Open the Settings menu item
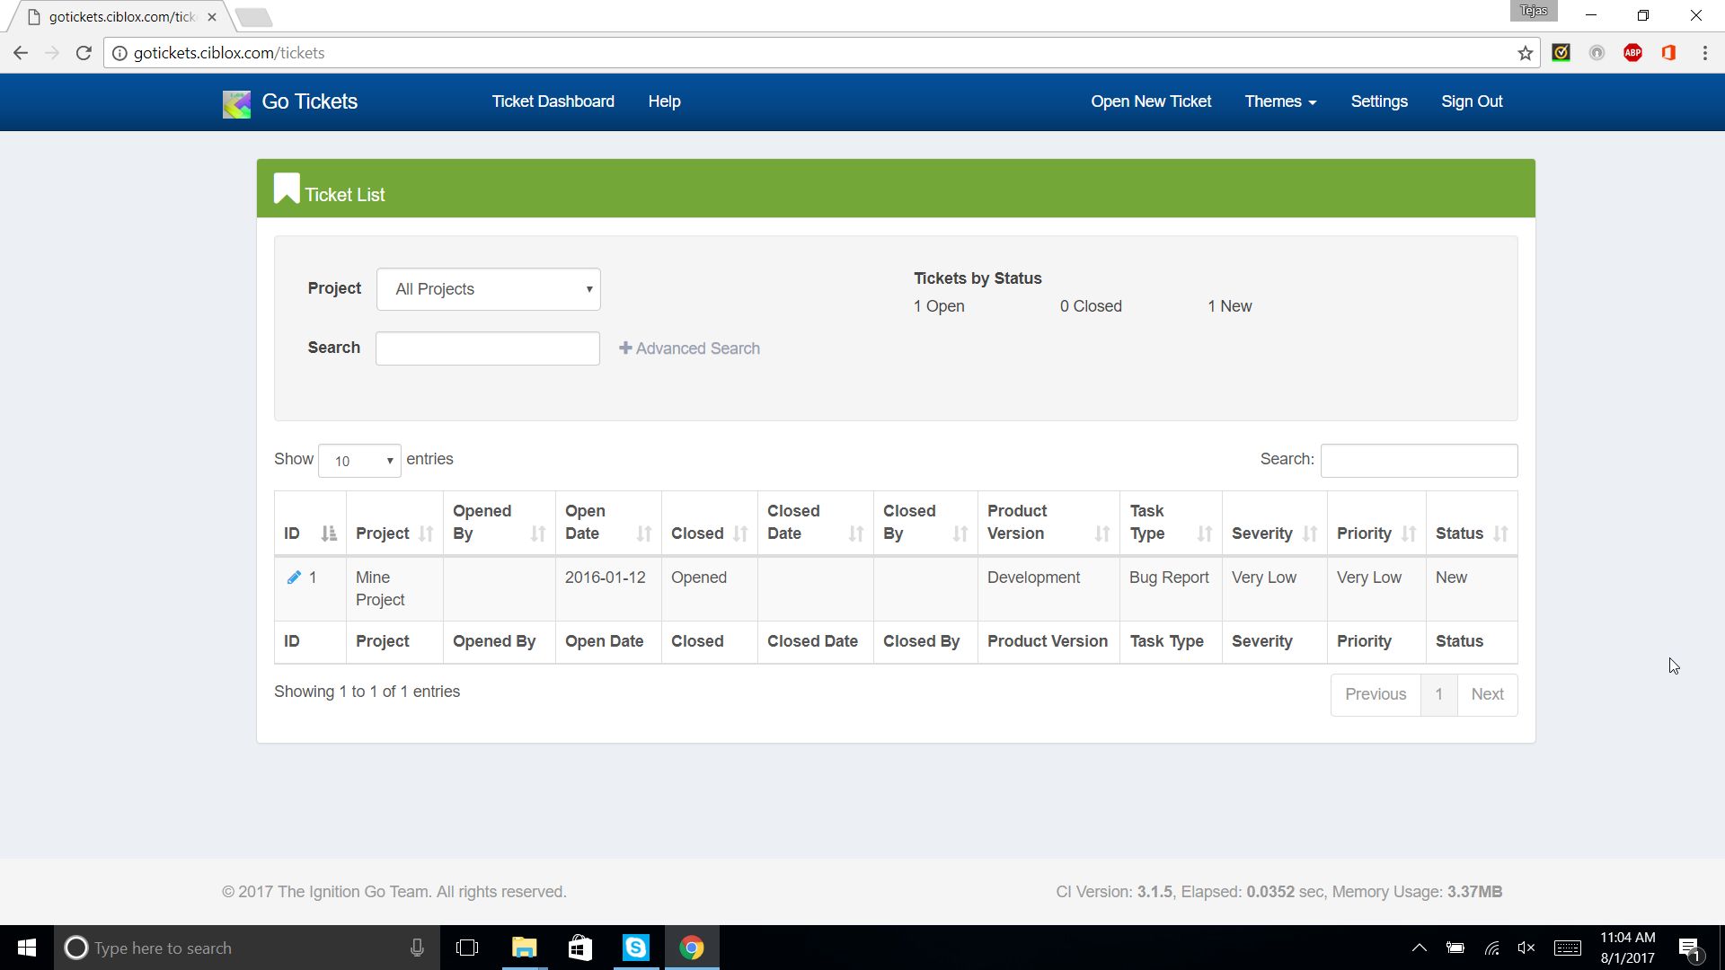The height and width of the screenshot is (970, 1725). [1378, 101]
